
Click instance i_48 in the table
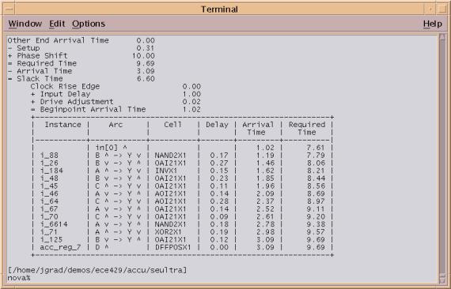coord(49,178)
